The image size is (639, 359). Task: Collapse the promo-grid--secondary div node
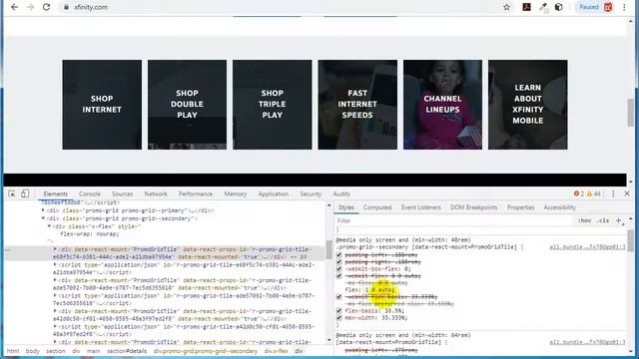pyautogui.click(x=43, y=218)
